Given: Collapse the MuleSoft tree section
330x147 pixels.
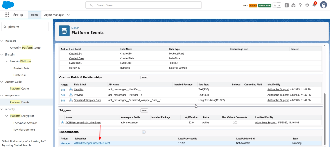Looking at the screenshot, I should (x=2, y=41).
